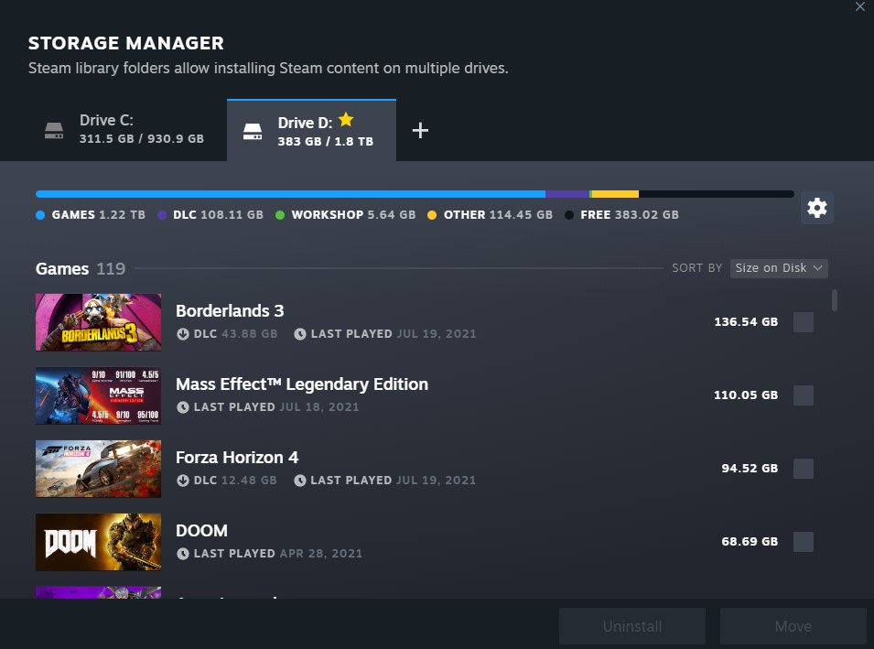Click the 94.52 GB size value
The image size is (874, 649).
click(750, 469)
